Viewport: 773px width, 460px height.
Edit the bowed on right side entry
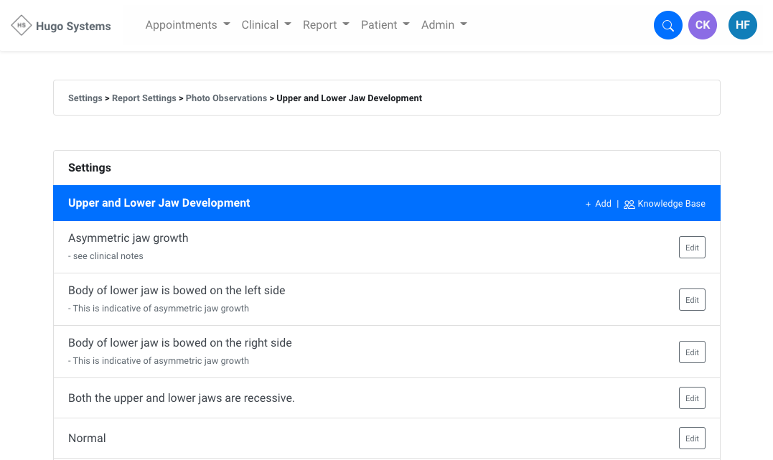click(692, 352)
